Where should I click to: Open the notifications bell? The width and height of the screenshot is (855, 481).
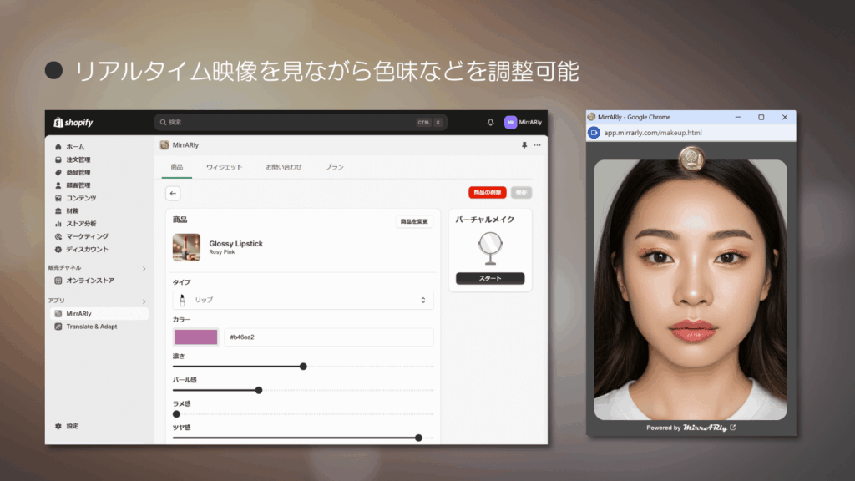[x=490, y=122]
